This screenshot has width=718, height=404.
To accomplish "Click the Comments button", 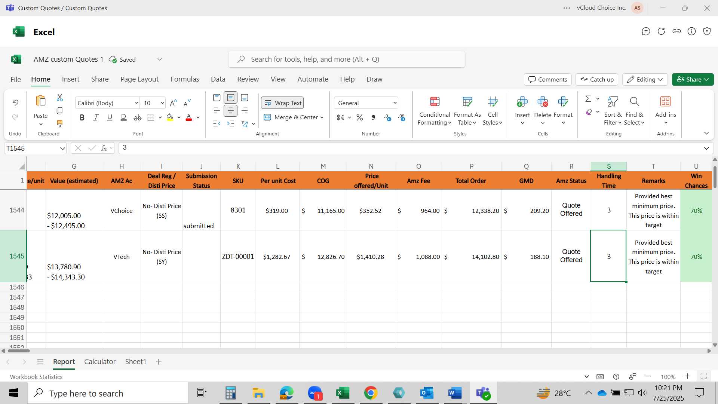I will [548, 79].
